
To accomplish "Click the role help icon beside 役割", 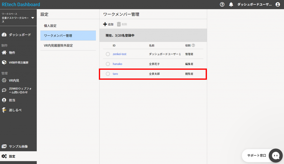I will click(193, 45).
